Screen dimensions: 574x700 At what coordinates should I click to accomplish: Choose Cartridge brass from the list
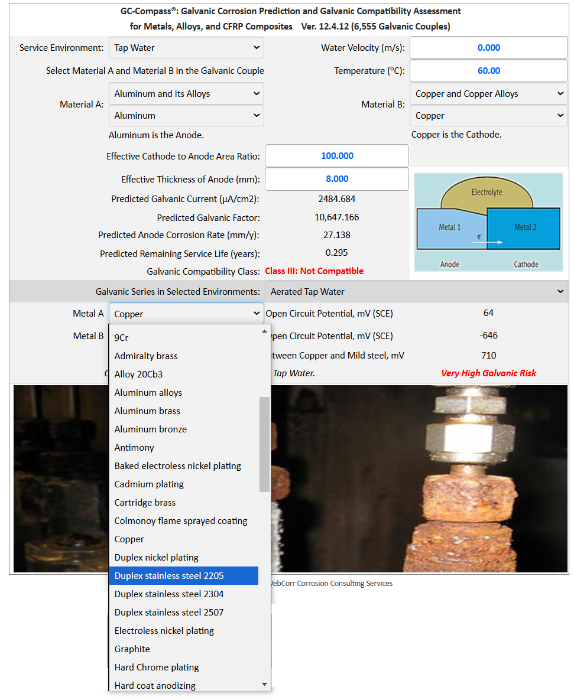click(x=184, y=502)
